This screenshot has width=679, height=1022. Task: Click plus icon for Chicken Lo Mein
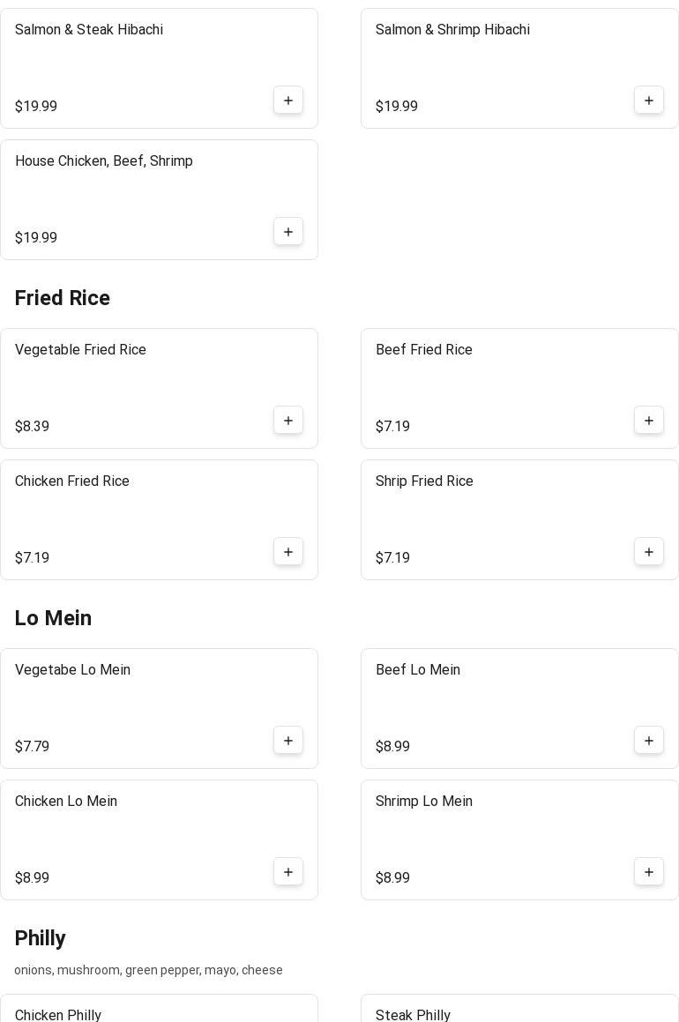[x=288, y=872]
